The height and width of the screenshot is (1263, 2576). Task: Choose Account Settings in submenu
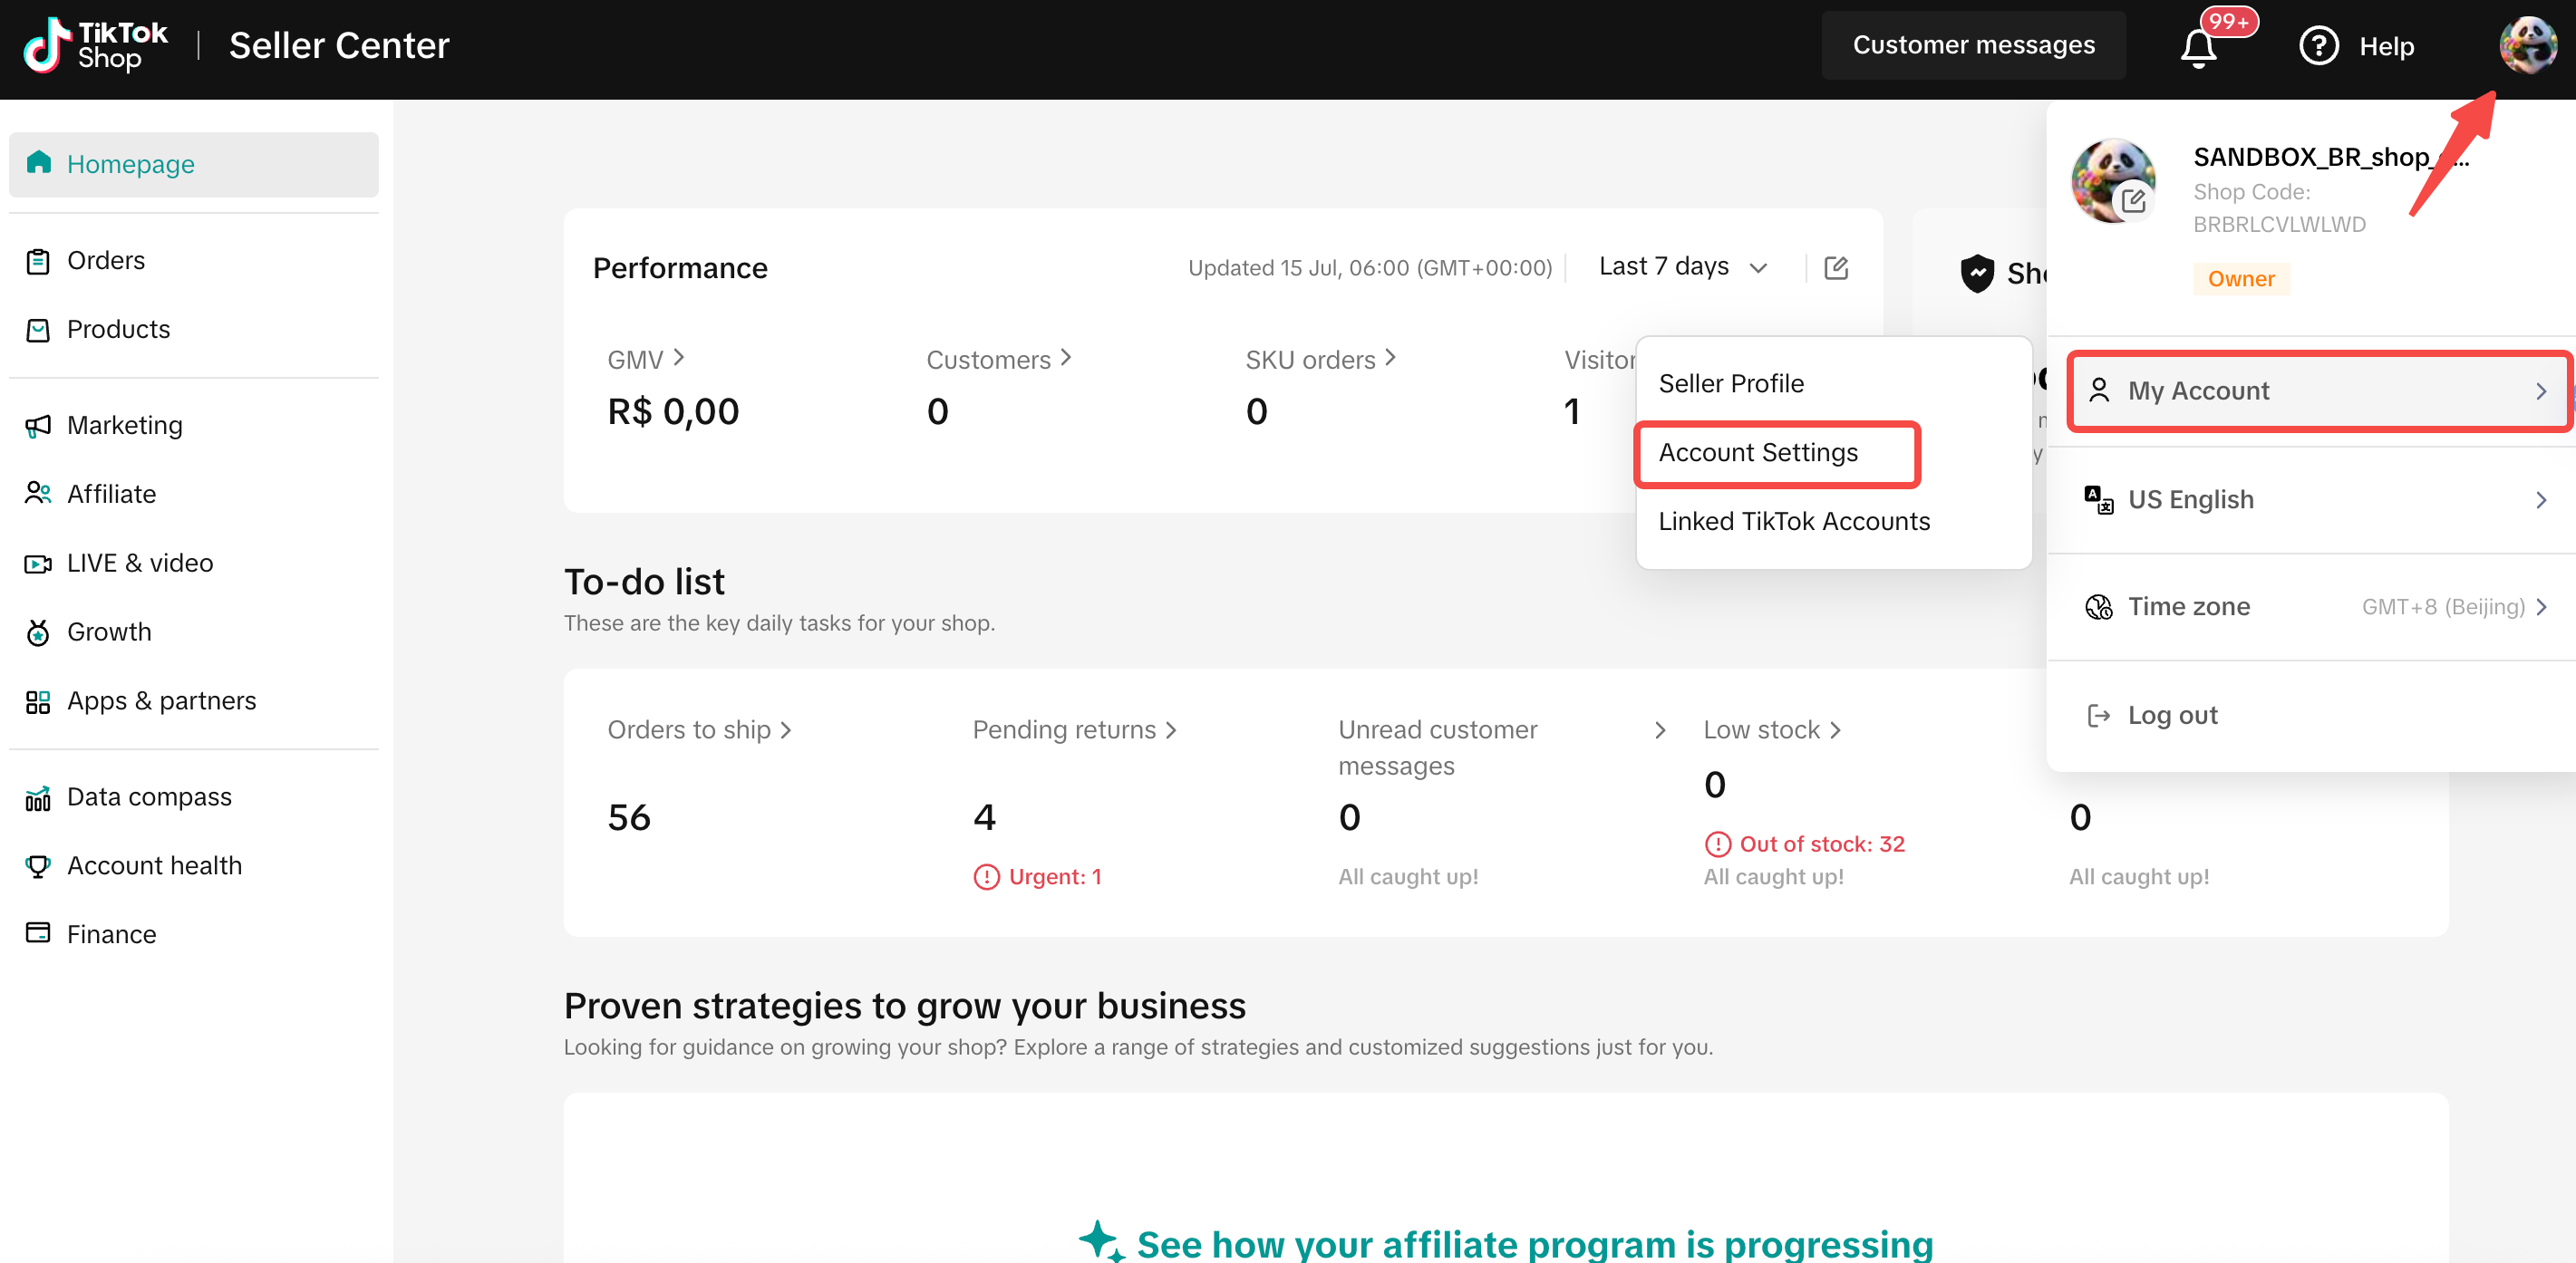coord(1757,453)
